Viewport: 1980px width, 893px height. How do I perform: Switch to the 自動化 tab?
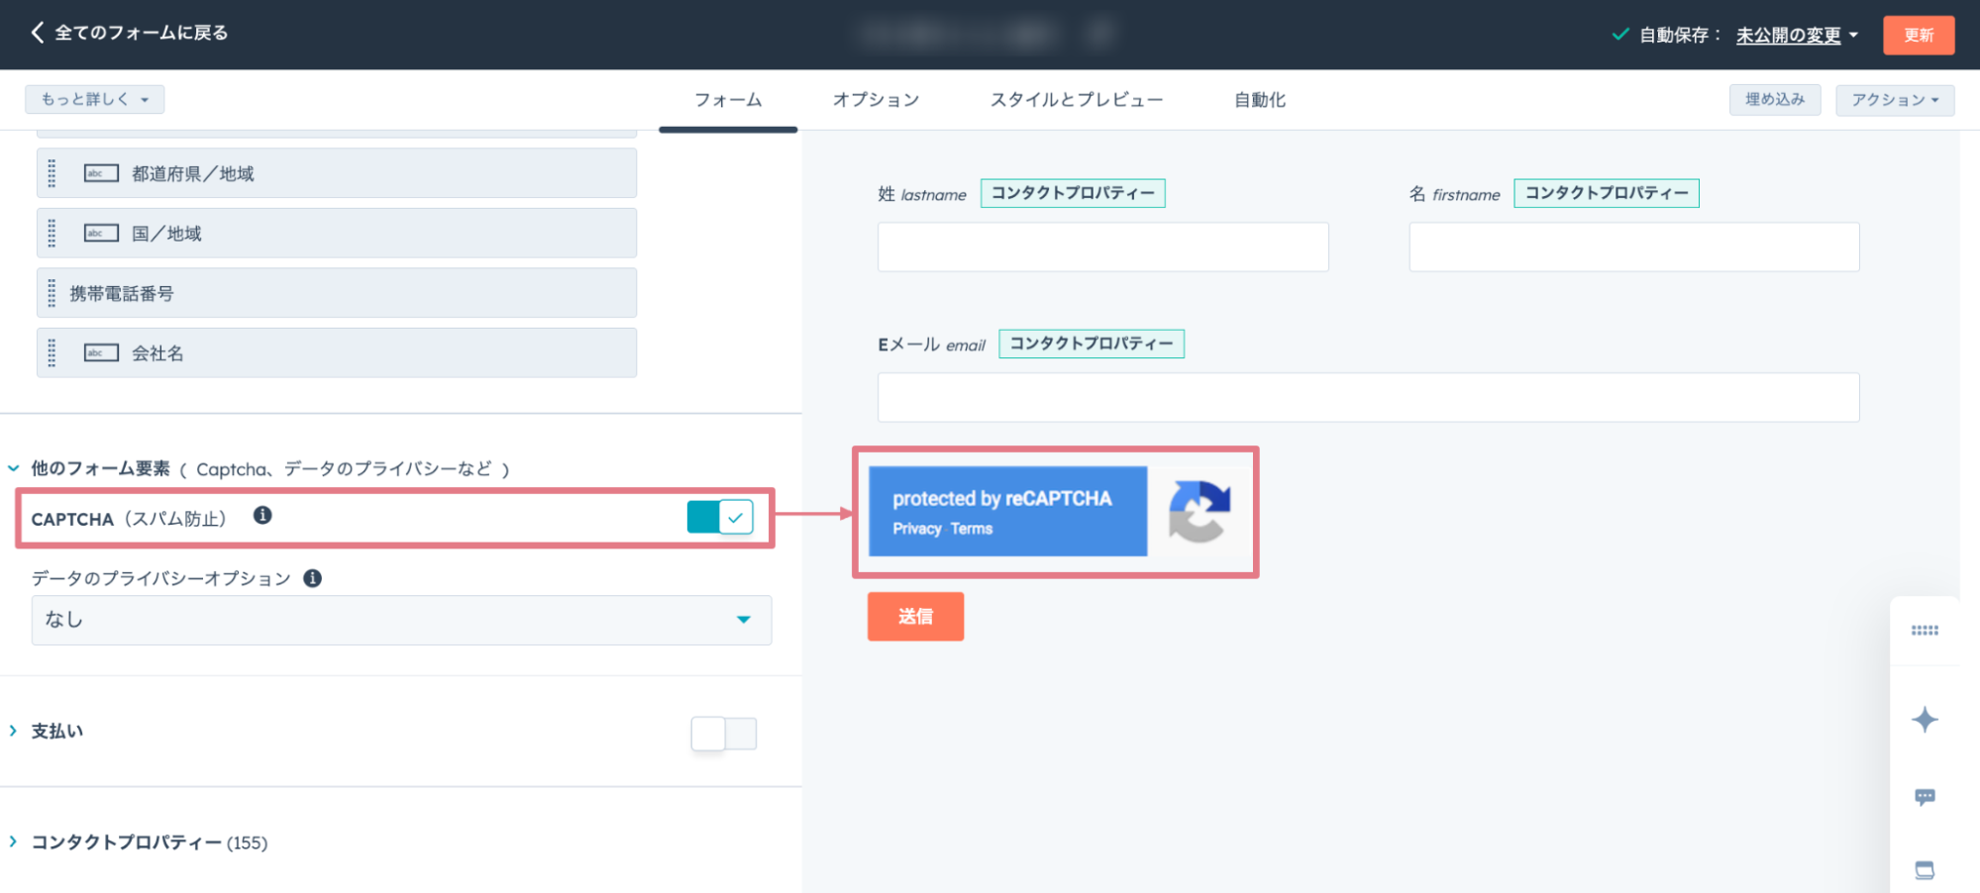(x=1260, y=100)
